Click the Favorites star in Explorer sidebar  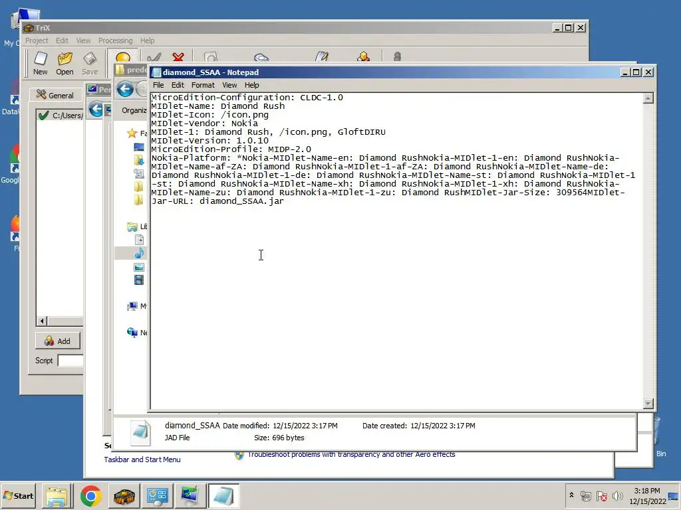tap(132, 133)
